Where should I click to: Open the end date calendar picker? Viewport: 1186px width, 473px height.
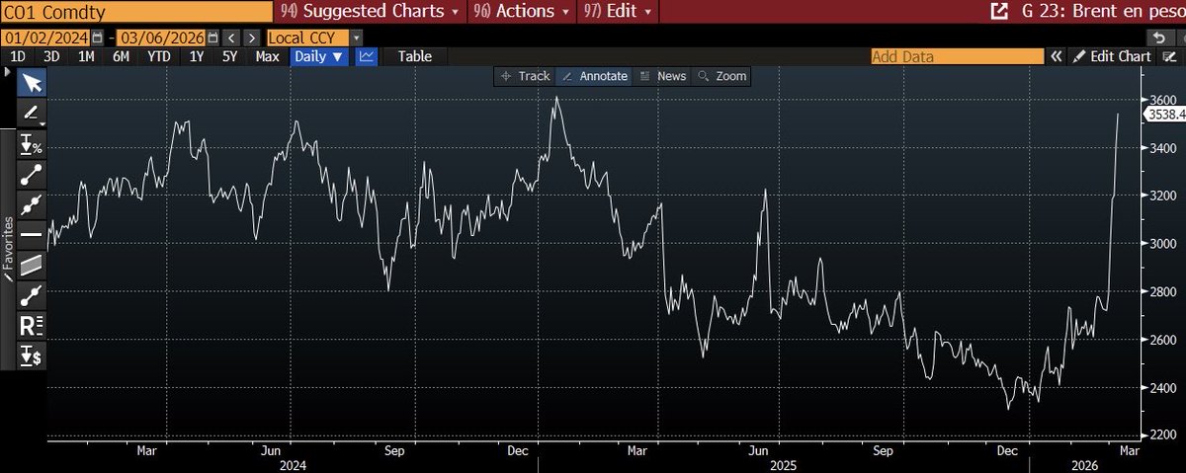212,38
